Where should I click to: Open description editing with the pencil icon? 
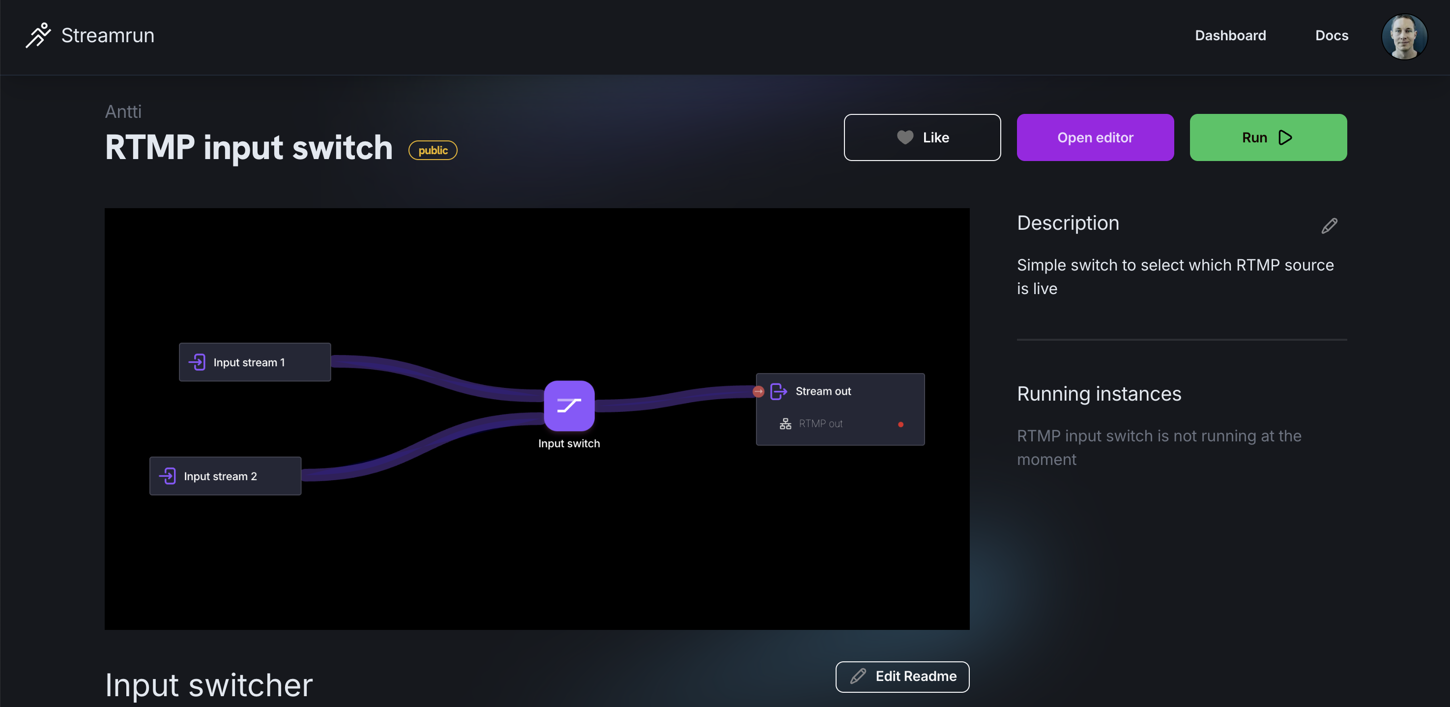click(x=1329, y=225)
